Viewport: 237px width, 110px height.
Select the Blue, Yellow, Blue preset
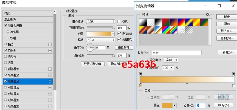[189, 22]
